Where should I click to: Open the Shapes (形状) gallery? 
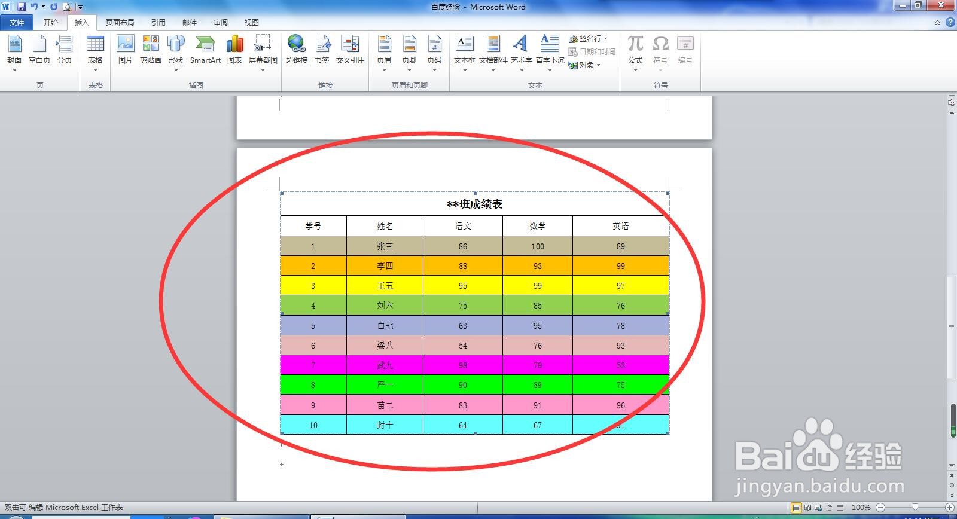[x=176, y=53]
